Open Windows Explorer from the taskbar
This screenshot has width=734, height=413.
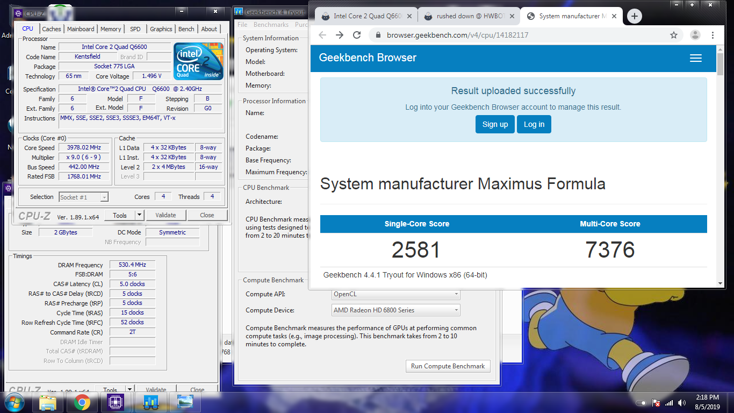pyautogui.click(x=48, y=402)
